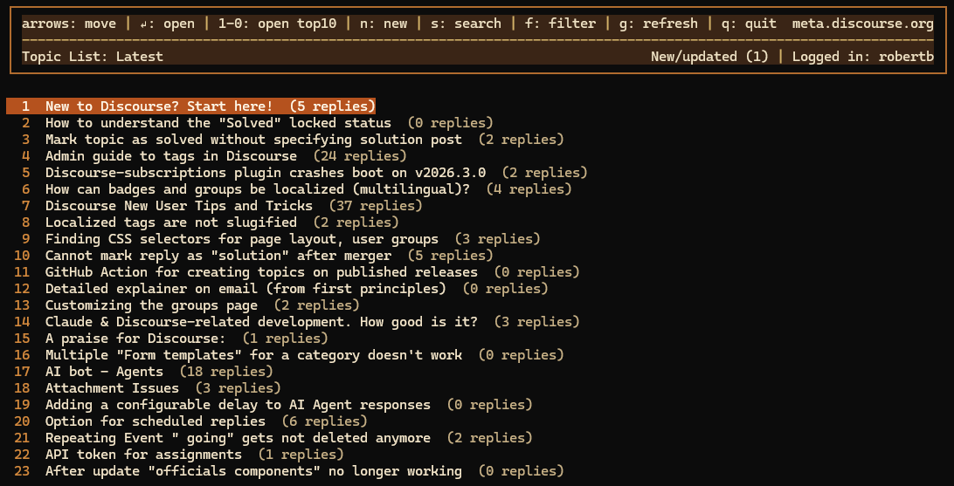Screen dimensions: 954x486
Task: Click the "New/updated (1)" status indicator
Action: 710,57
